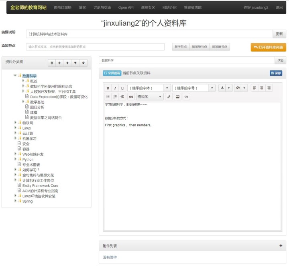The width and height of the screenshot is (289, 266).
Task: Toggle bold formatting in editor
Action: click(108, 88)
